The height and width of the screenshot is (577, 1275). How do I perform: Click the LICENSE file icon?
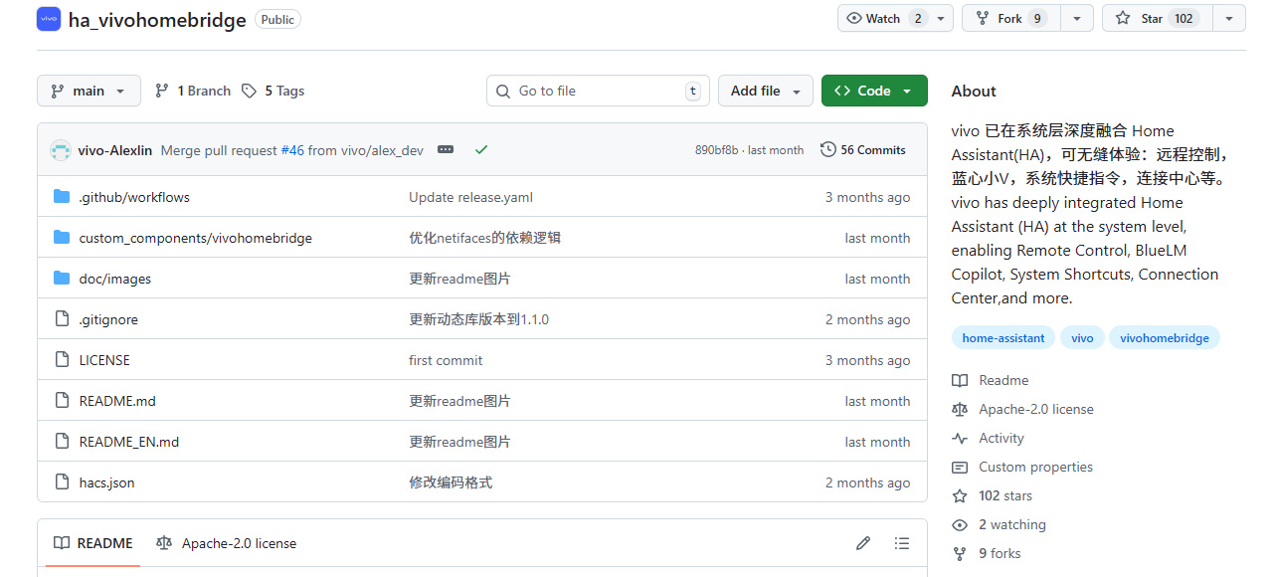(62, 360)
